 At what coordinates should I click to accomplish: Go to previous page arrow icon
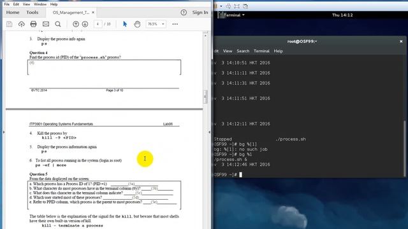coord(76,24)
